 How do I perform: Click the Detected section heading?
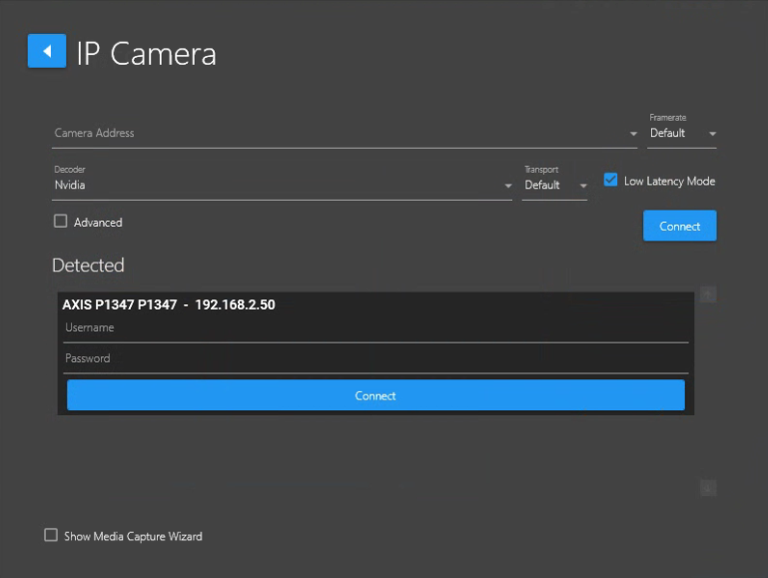tap(88, 266)
